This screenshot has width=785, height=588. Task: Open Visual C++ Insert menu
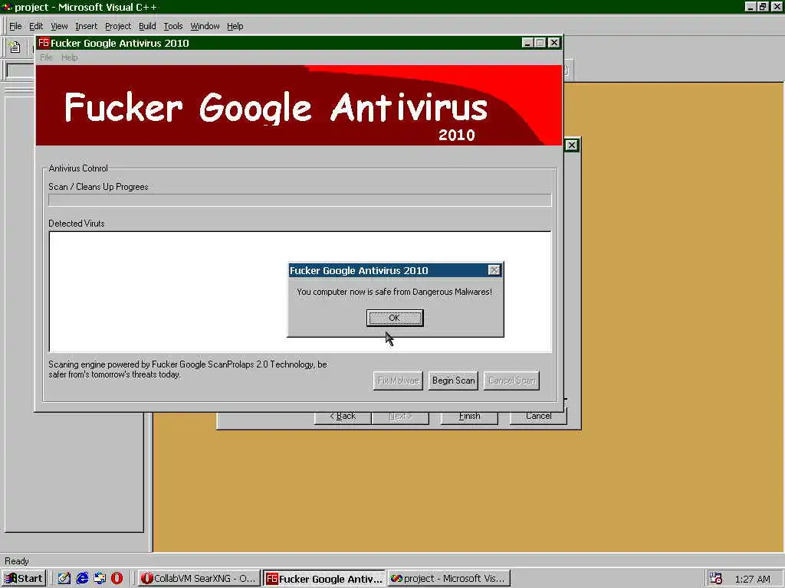86,26
